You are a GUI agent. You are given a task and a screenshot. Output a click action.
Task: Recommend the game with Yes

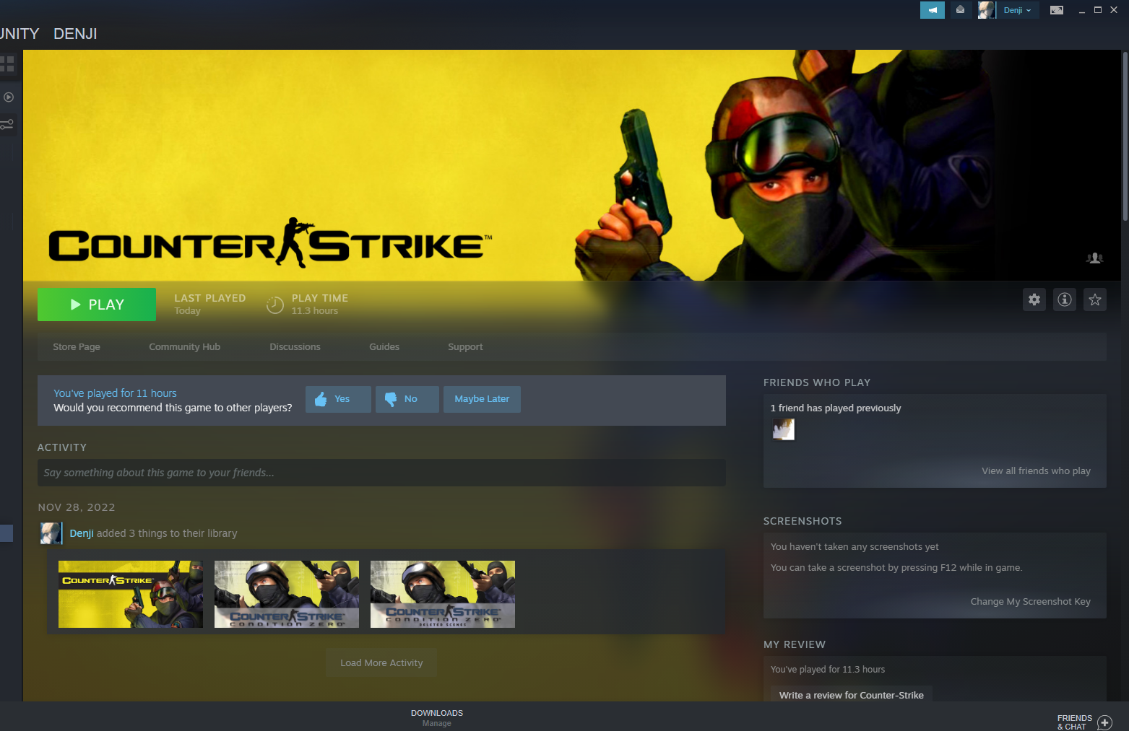[338, 399]
